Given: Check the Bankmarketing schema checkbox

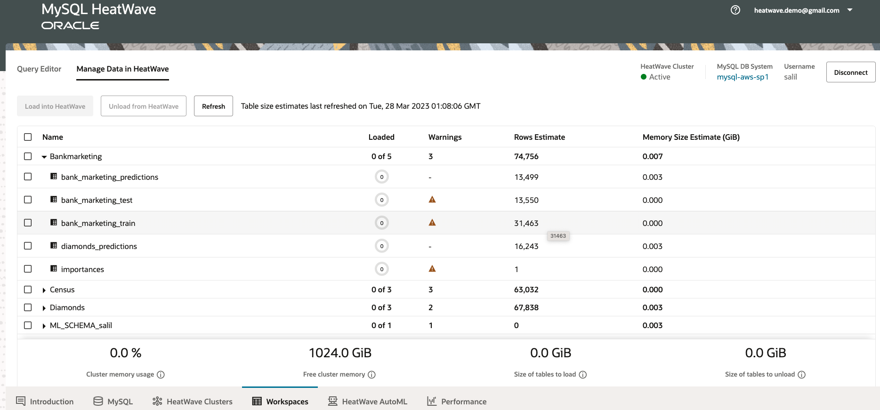Looking at the screenshot, I should [28, 156].
